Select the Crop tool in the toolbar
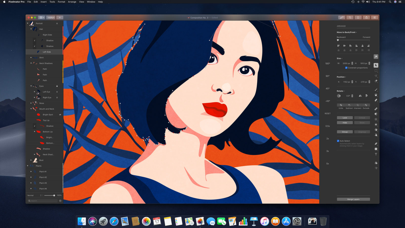The image size is (405, 228). [350, 17]
